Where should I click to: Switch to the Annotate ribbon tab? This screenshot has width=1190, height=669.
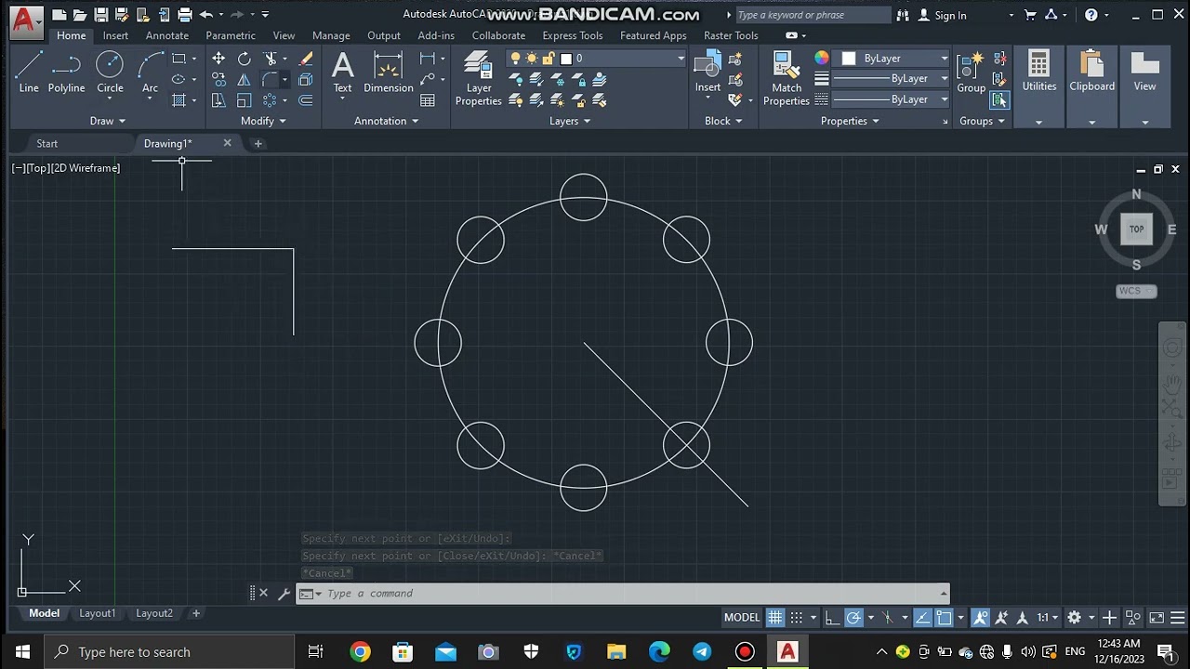167,35
